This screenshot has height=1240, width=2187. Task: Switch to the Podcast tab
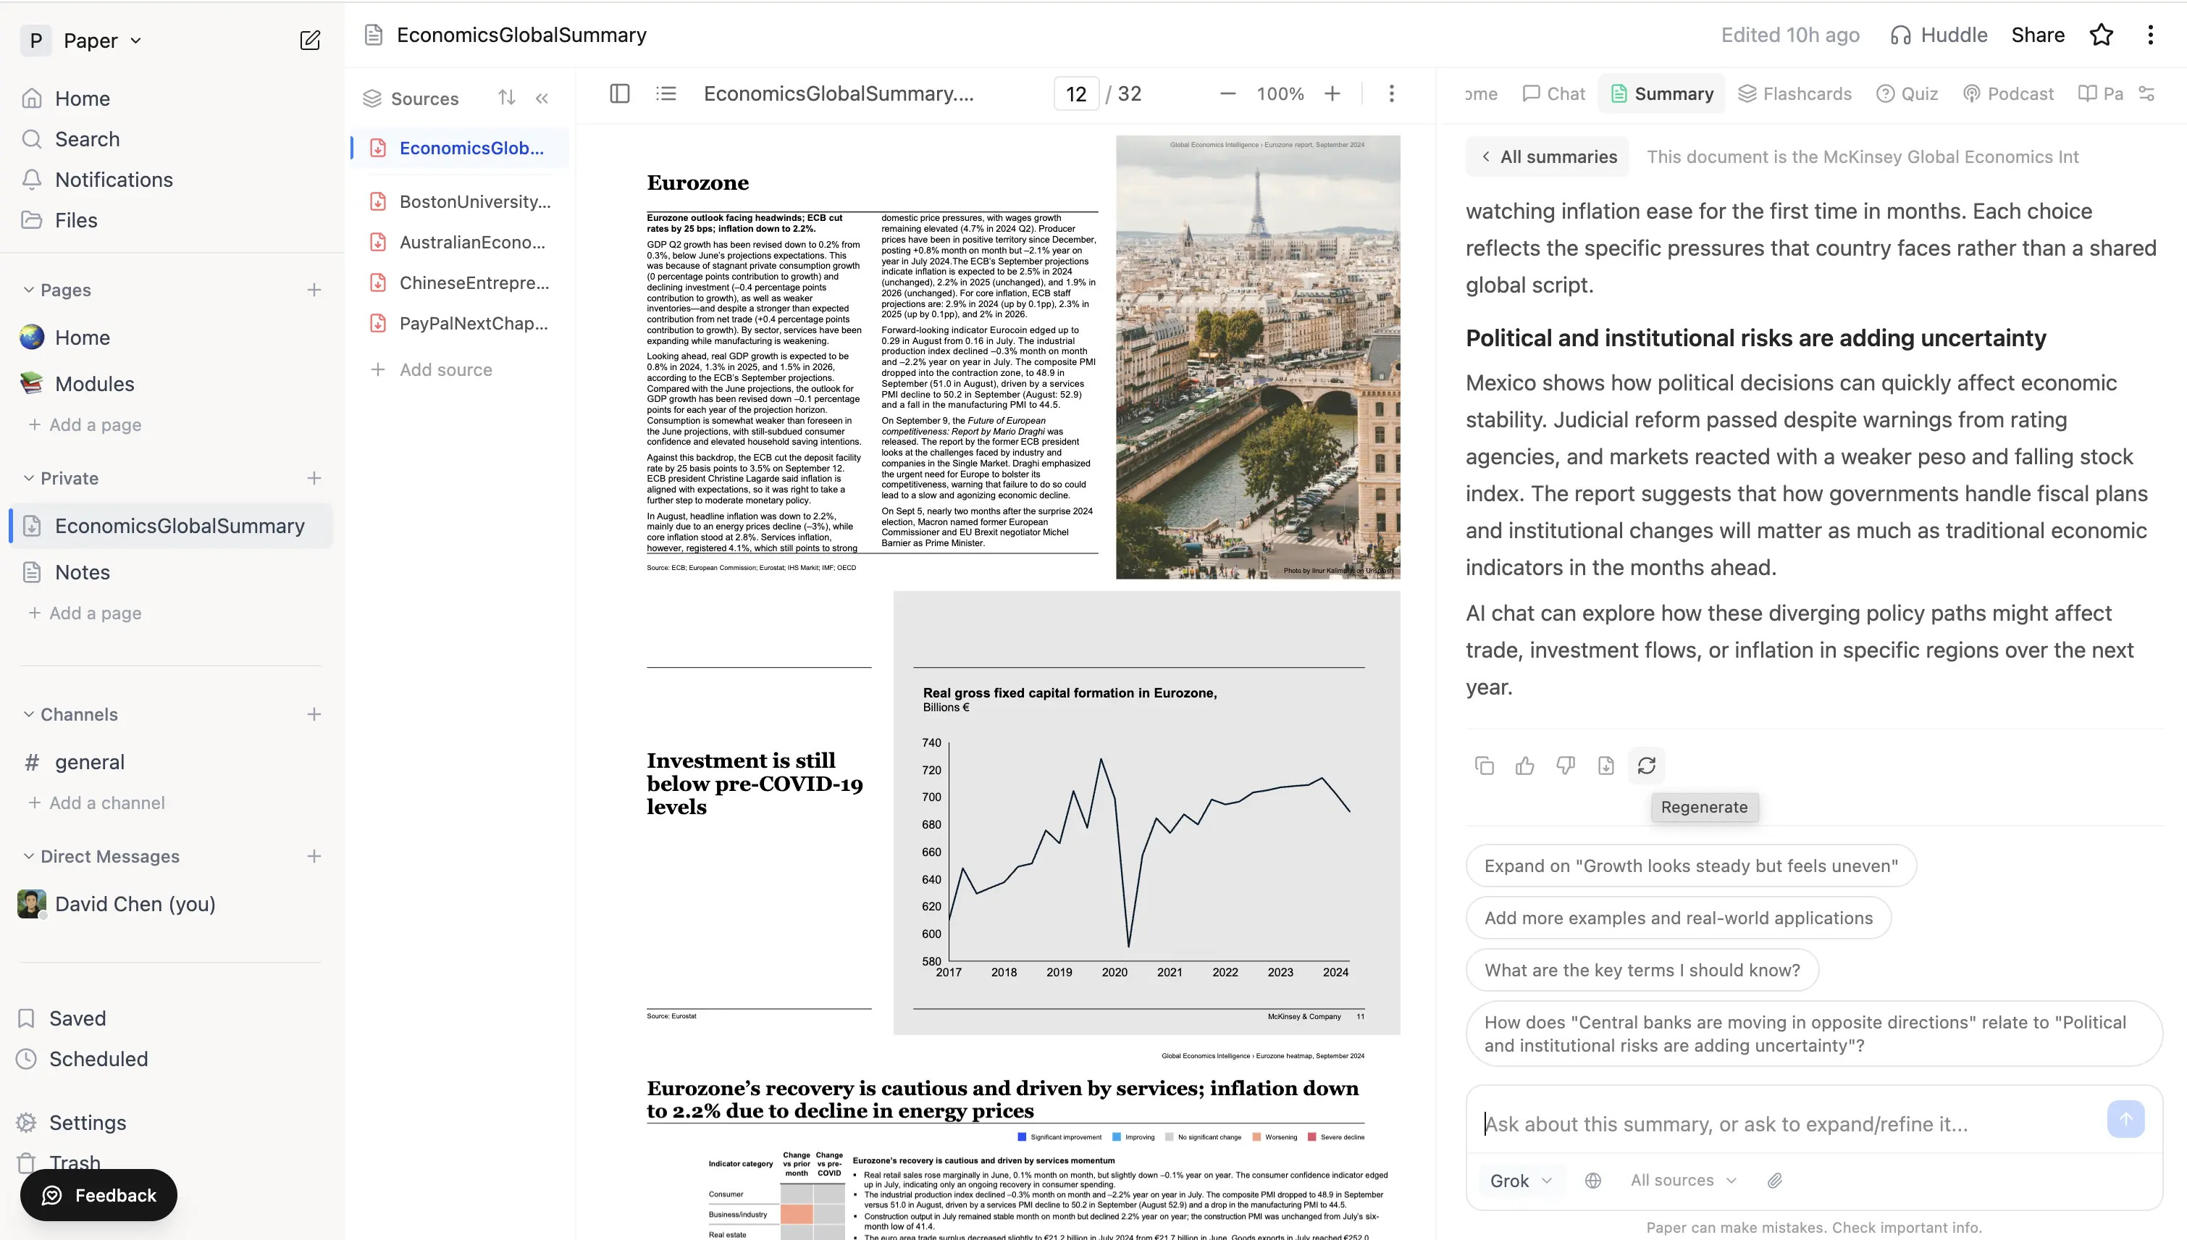tap(2007, 93)
